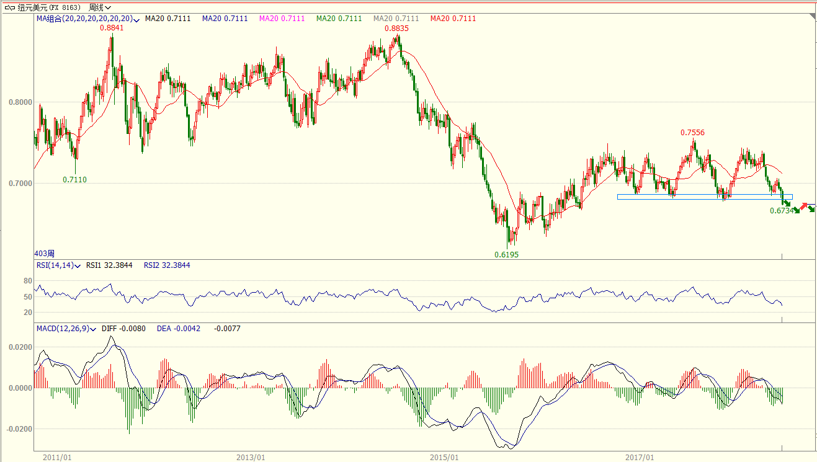Click the 0.0000 MACD axis label
This screenshot has width=817, height=462.
coord(19,388)
